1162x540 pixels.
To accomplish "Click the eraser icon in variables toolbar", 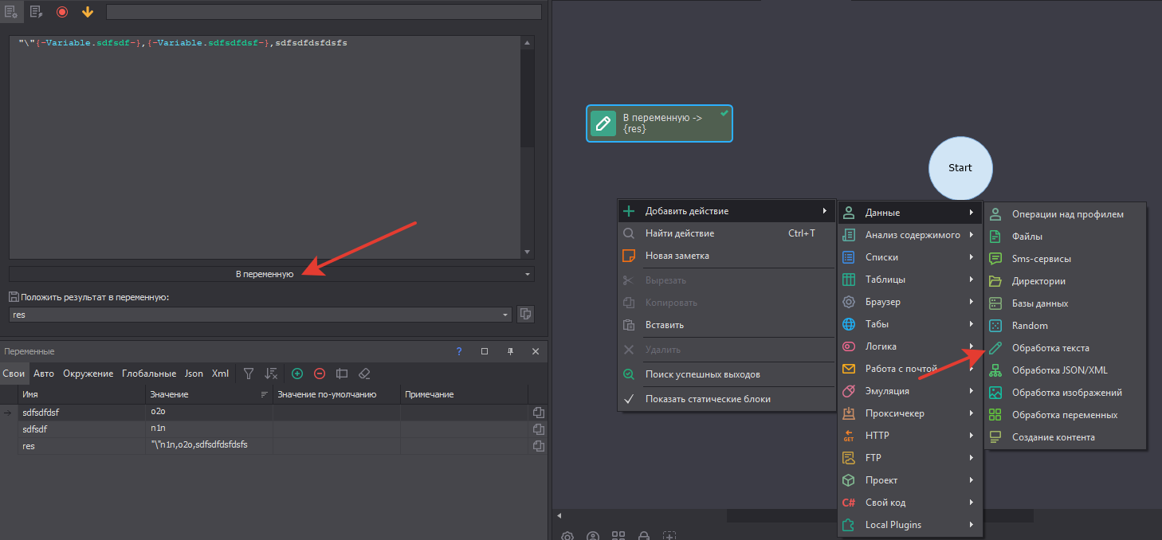I will tap(364, 374).
